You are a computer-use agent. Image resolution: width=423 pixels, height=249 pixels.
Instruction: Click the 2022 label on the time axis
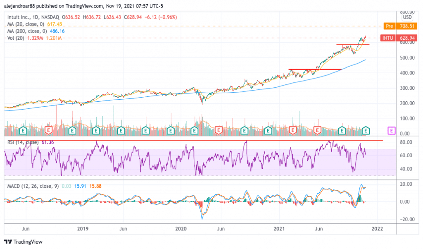click(x=377, y=229)
